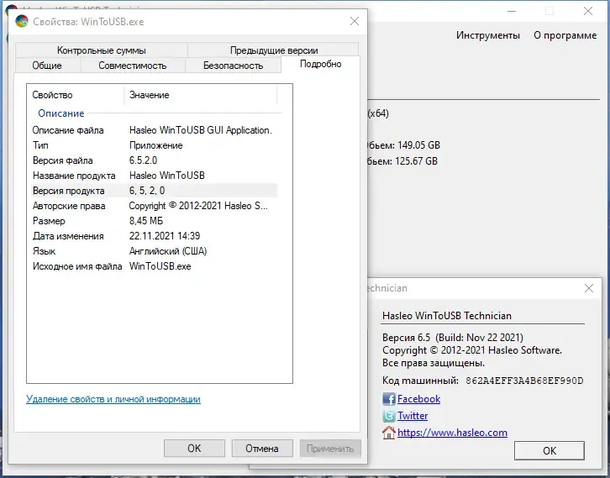610x478 pixels.
Task: Click the 125.67 GB volume text
Action: coord(416,161)
